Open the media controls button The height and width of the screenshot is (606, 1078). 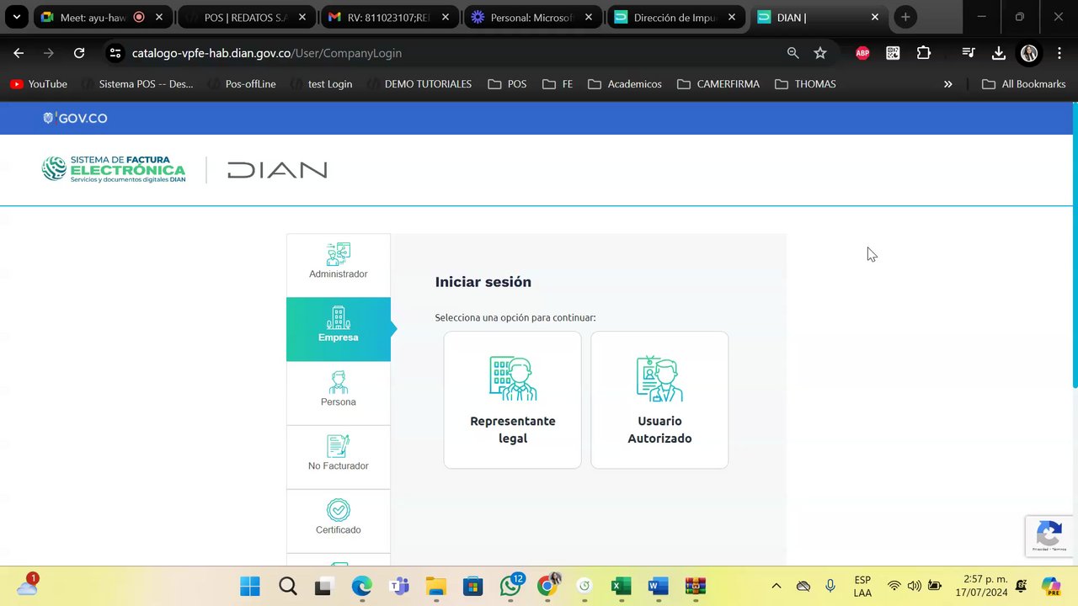pos(969,53)
